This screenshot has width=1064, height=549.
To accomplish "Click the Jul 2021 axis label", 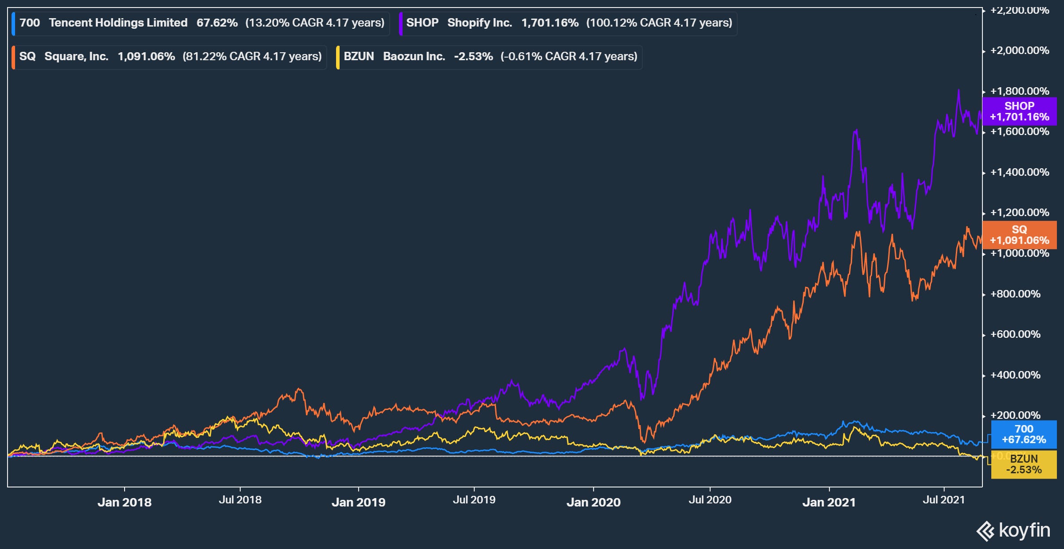I will click(x=944, y=499).
